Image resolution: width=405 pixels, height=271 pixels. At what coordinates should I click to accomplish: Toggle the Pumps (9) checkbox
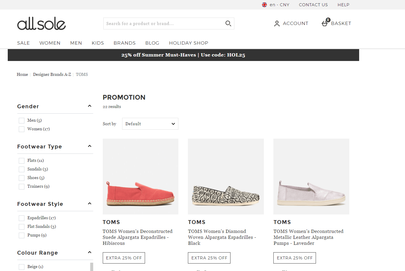tap(21, 235)
